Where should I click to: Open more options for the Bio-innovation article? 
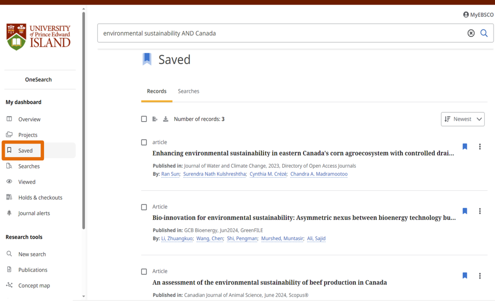(x=480, y=211)
